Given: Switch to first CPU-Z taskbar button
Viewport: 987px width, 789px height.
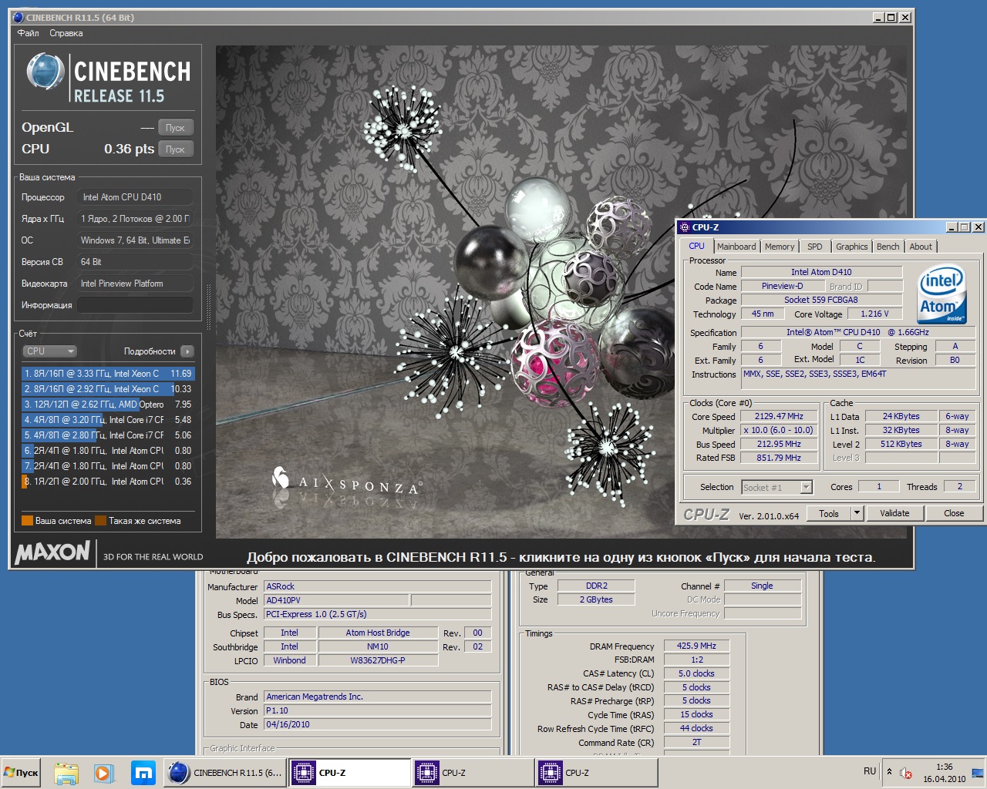Looking at the screenshot, I should [x=349, y=773].
